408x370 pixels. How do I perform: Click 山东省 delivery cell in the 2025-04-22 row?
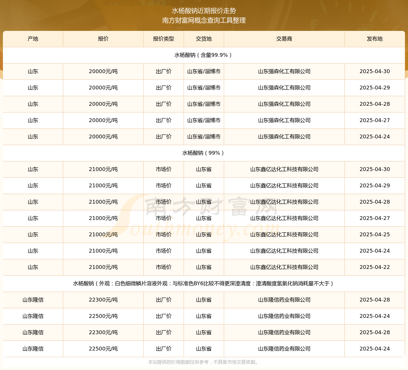[x=204, y=267]
